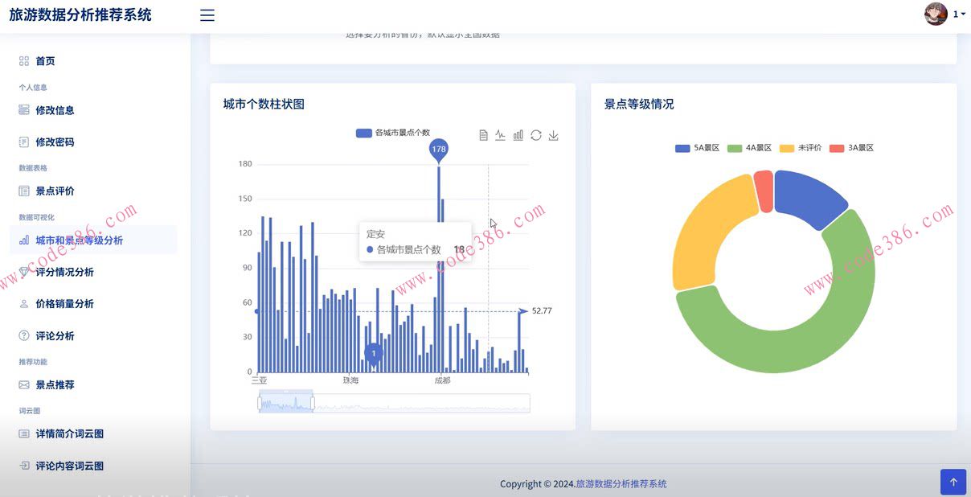The height and width of the screenshot is (497, 971).
Task: Switch bar chart to line chart view
Action: point(500,135)
